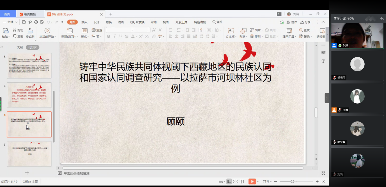Expand the Layout (版式) dropdown
The image size is (386, 187).
[x=85, y=36]
